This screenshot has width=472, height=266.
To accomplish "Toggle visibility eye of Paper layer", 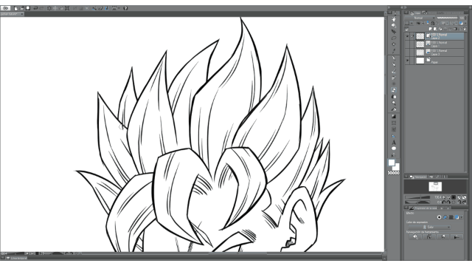I will pos(407,61).
